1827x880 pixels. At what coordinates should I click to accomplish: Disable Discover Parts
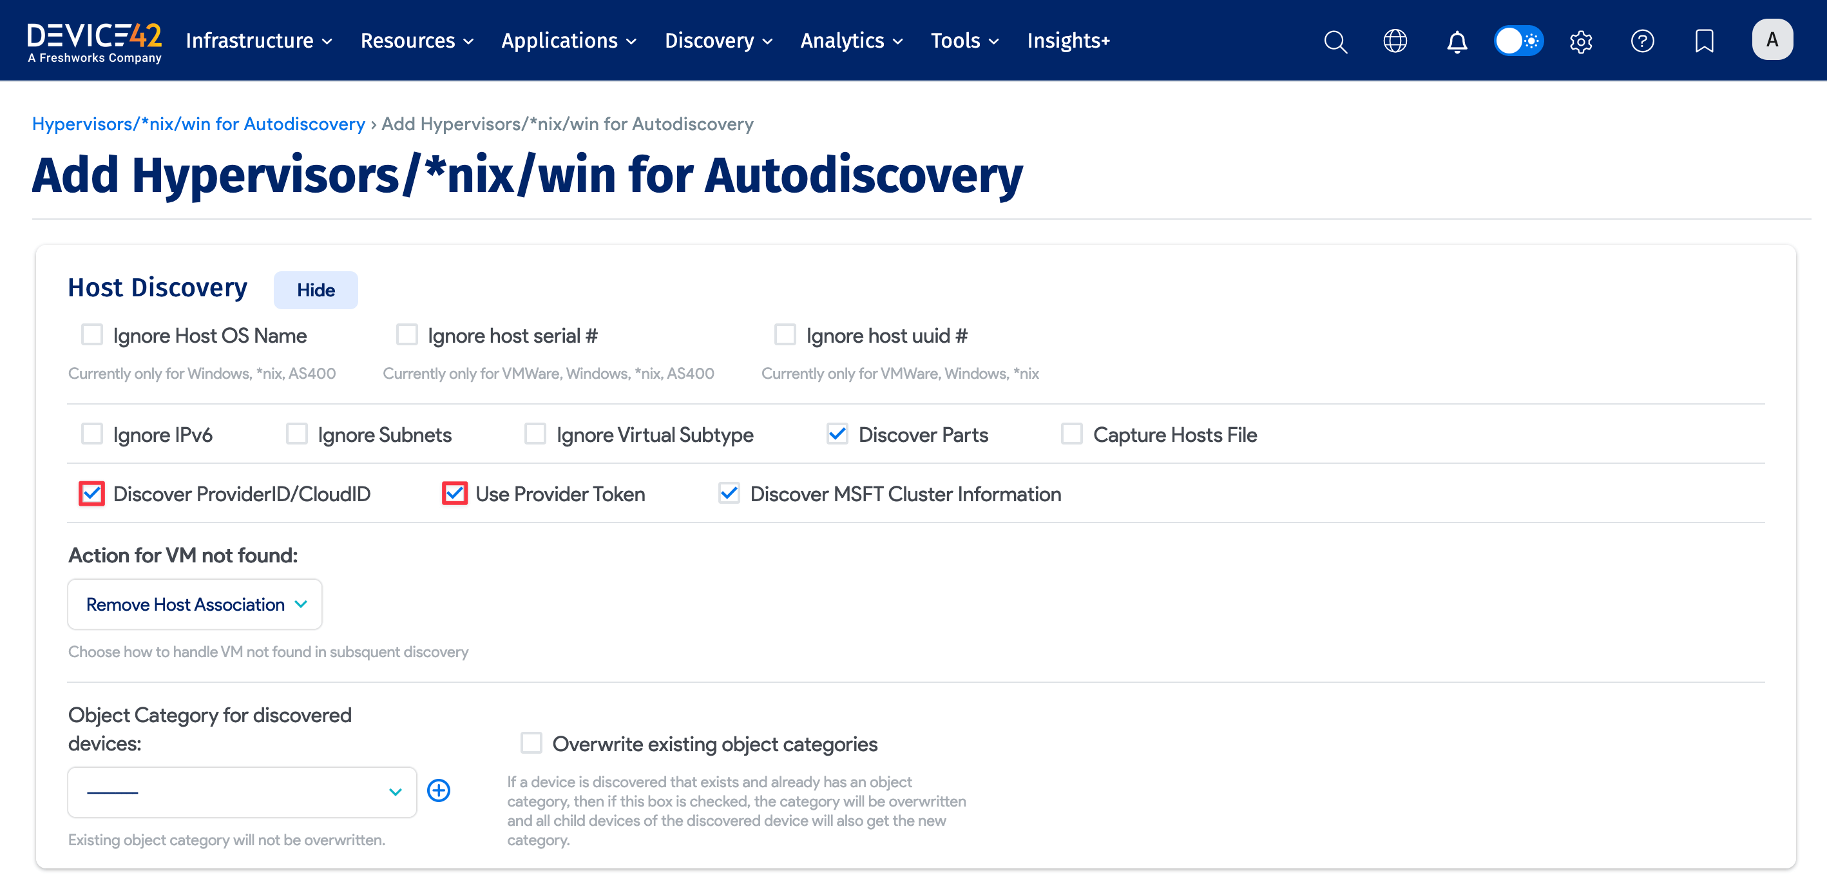[837, 434]
